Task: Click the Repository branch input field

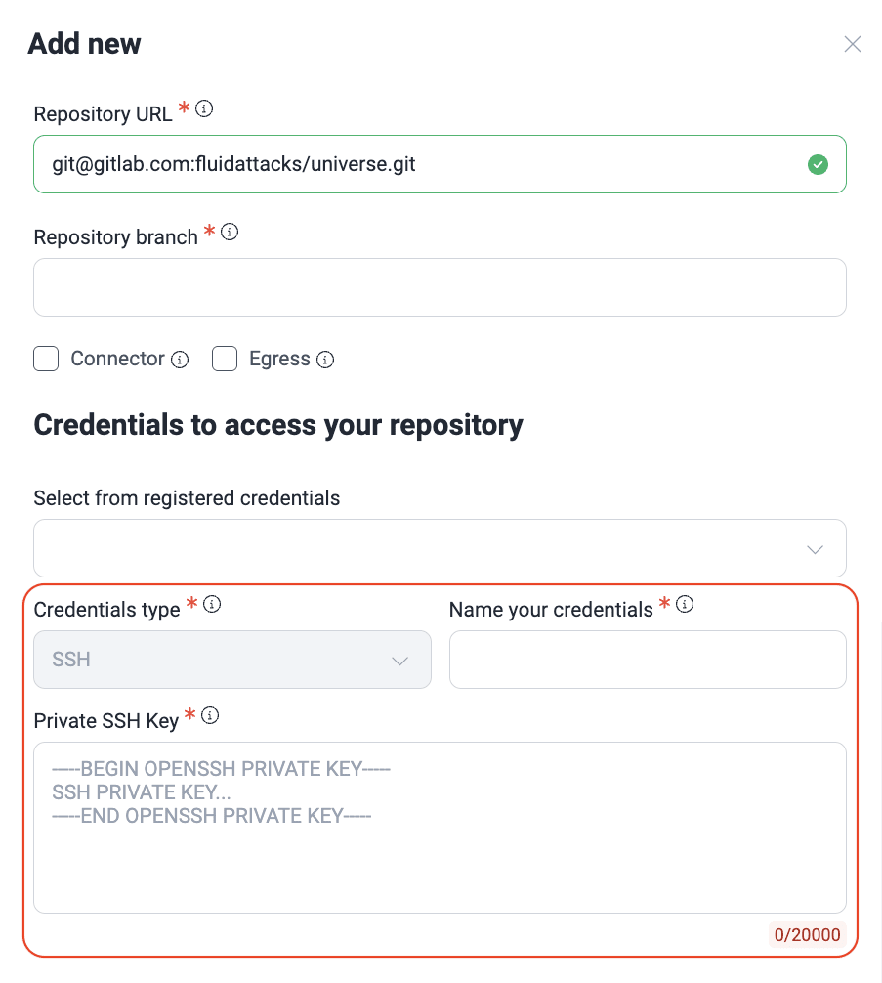Action: click(x=440, y=287)
